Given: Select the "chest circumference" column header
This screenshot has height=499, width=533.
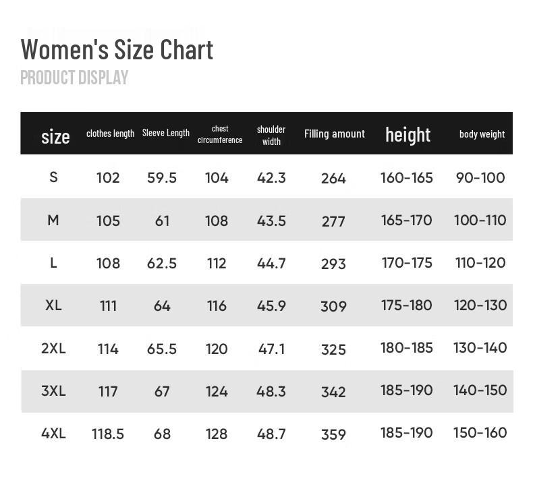Looking at the screenshot, I should point(220,134).
